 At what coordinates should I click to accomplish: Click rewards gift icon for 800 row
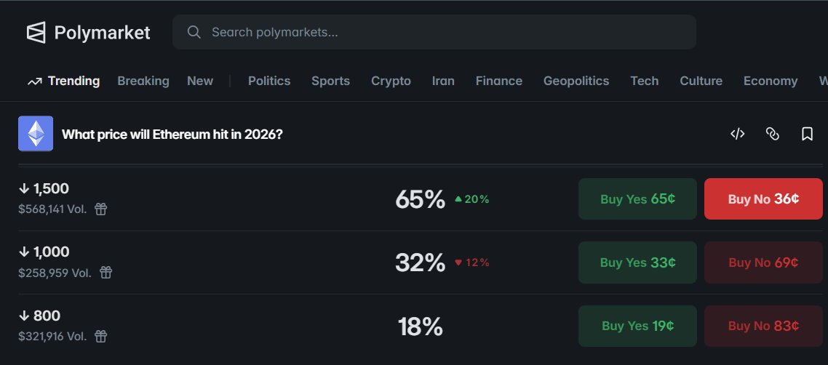101,336
